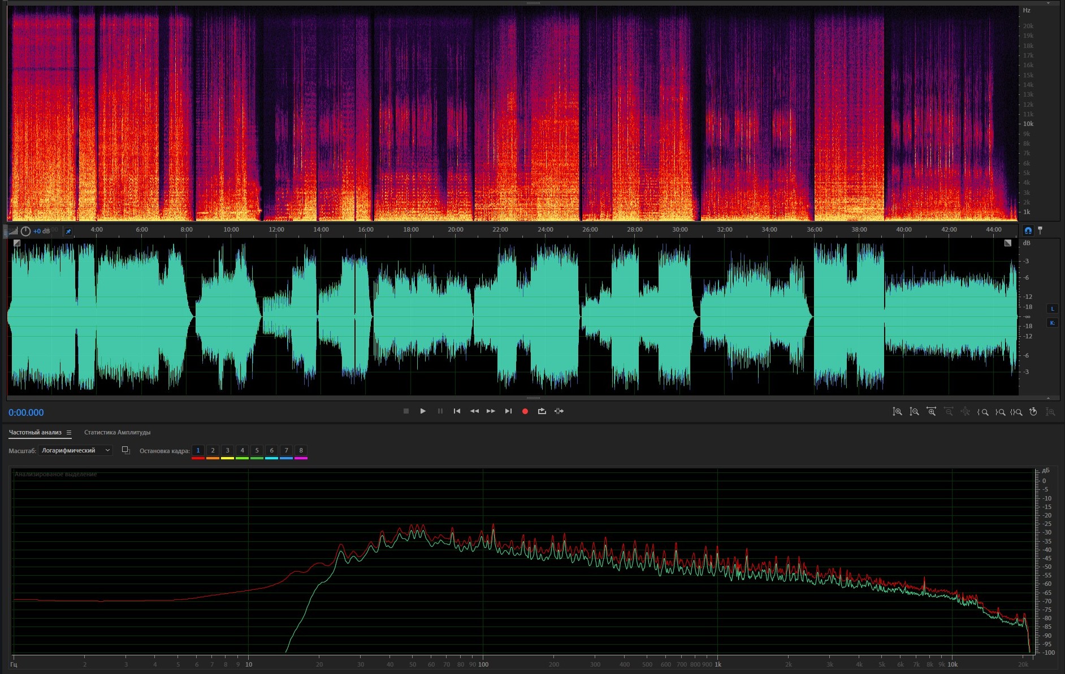1065x674 pixels.
Task: Click hold frame button 3
Action: (x=227, y=450)
